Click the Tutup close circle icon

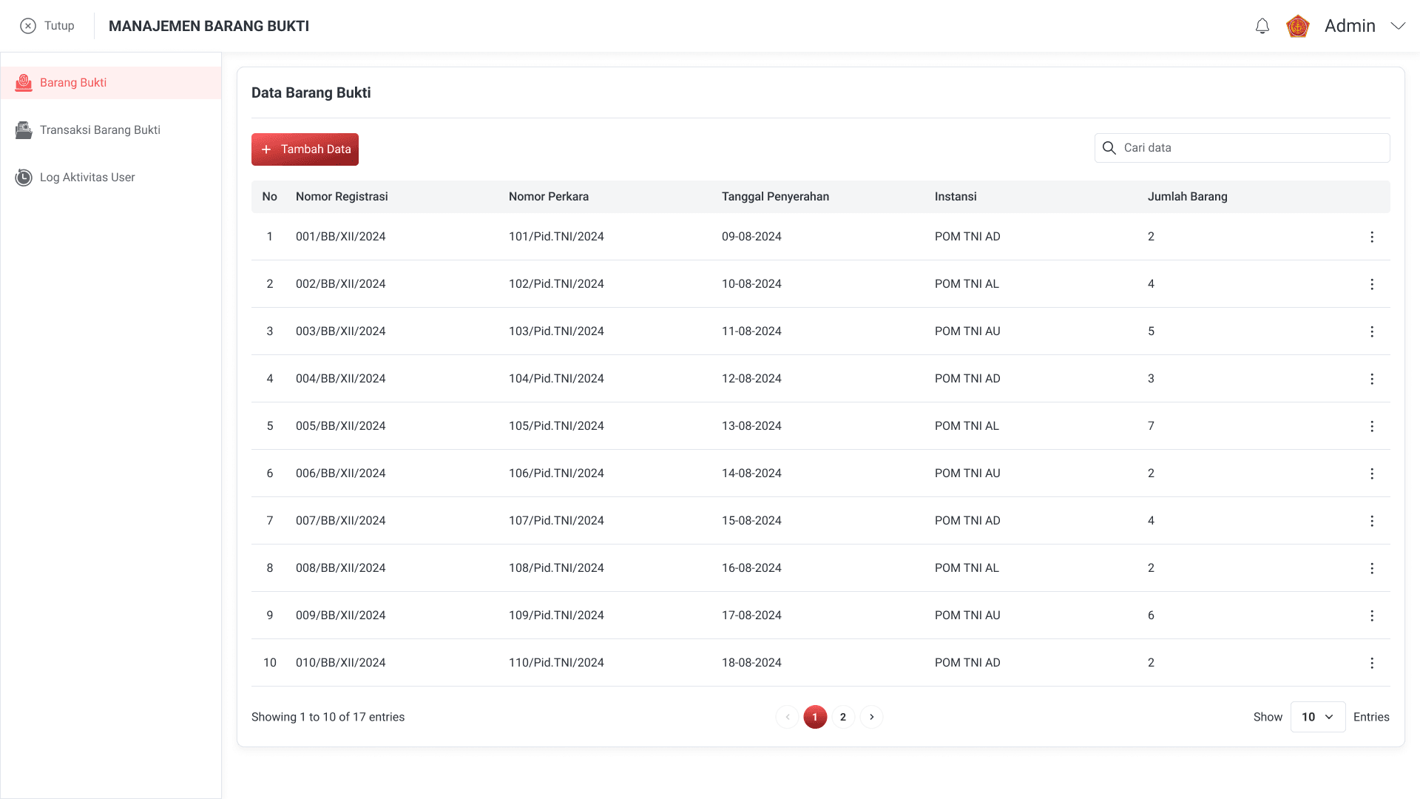click(28, 27)
